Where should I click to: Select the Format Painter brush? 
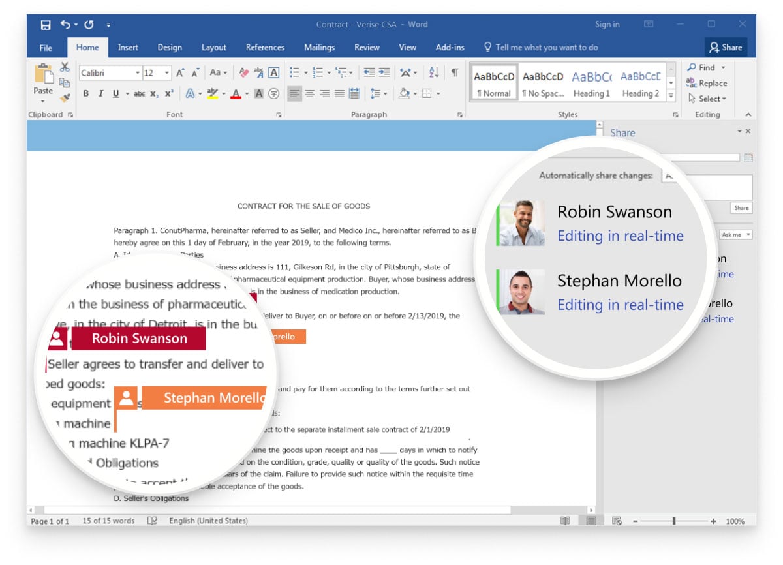pos(65,98)
